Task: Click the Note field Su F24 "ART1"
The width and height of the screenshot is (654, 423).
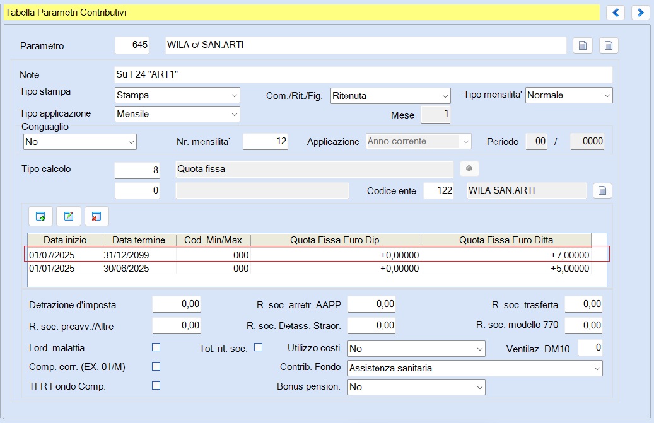Action: [363, 74]
